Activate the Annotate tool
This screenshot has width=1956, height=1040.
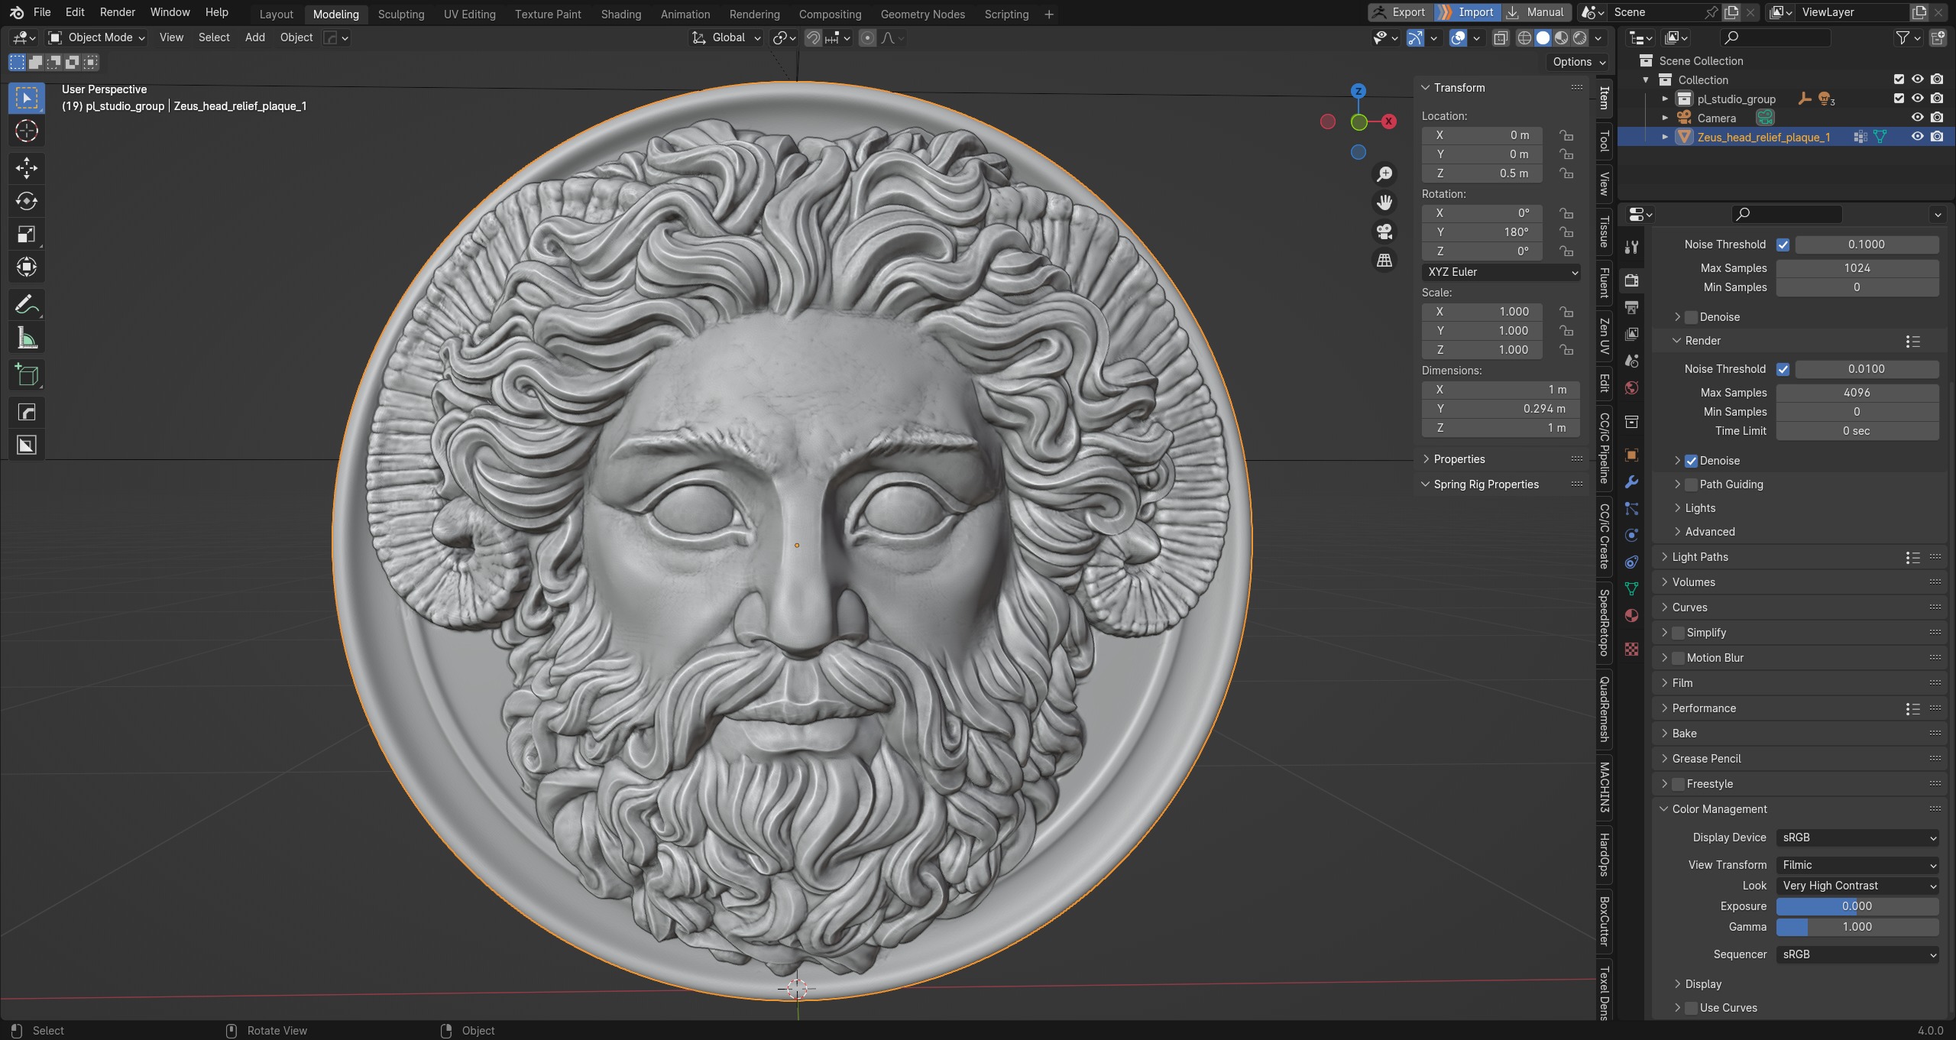click(x=27, y=305)
